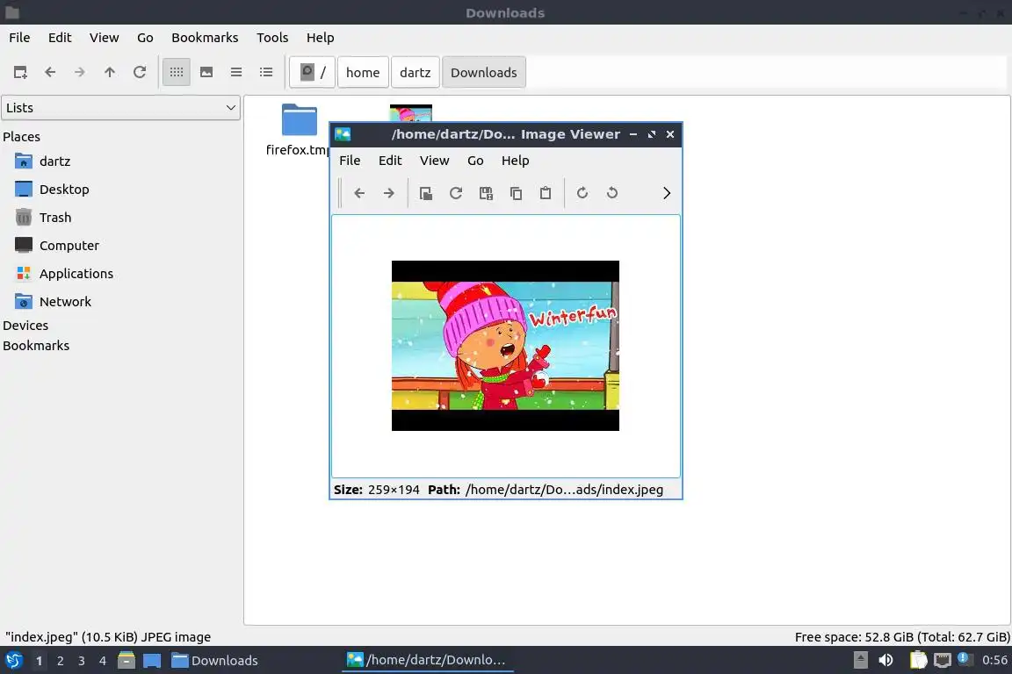Click the removable media eject tray icon
Viewport: 1012px width, 674px height.
click(x=860, y=660)
